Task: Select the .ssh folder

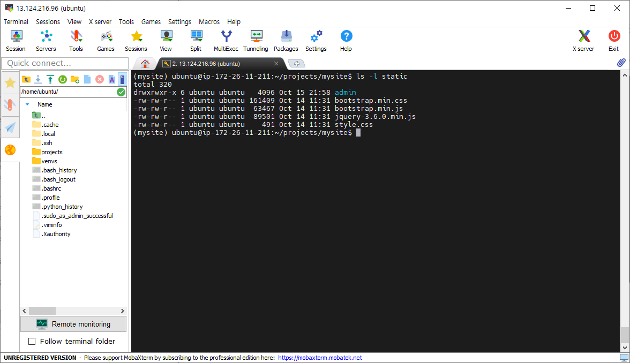Action: pos(42,143)
